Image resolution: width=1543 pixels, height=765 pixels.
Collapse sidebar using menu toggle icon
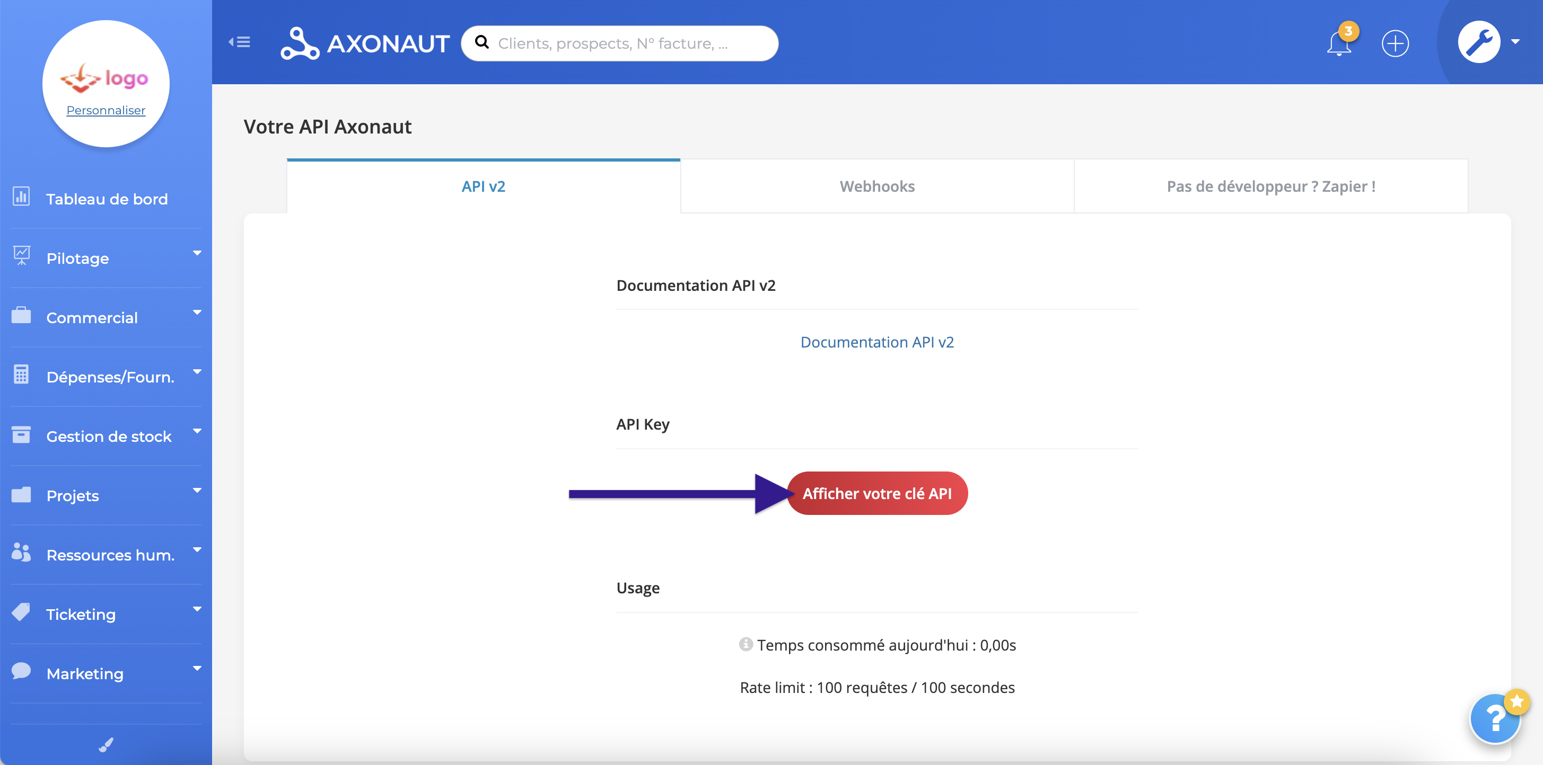tap(240, 42)
